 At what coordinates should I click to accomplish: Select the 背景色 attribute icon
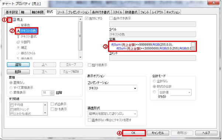click(x=18, y=25)
